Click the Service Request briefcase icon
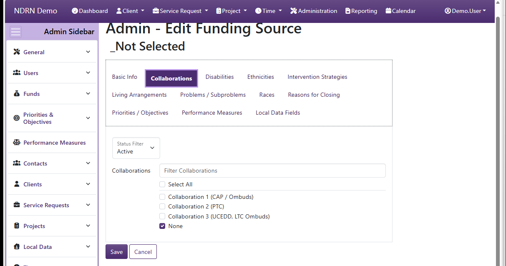Image resolution: width=506 pixels, height=266 pixels. coord(156,11)
